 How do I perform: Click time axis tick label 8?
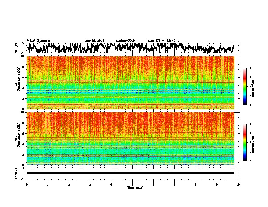pos(196,185)
